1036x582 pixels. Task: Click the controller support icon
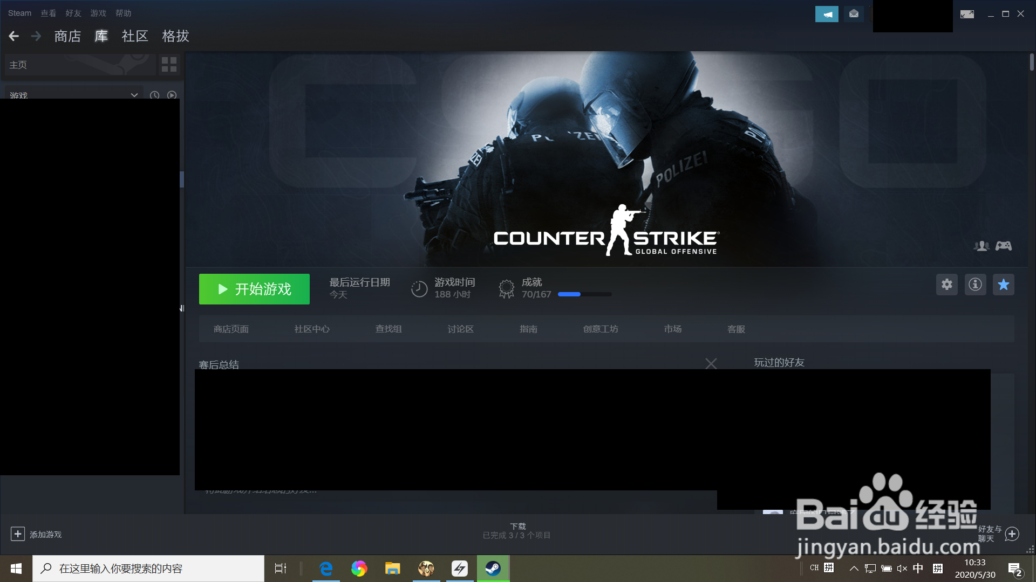click(1004, 246)
